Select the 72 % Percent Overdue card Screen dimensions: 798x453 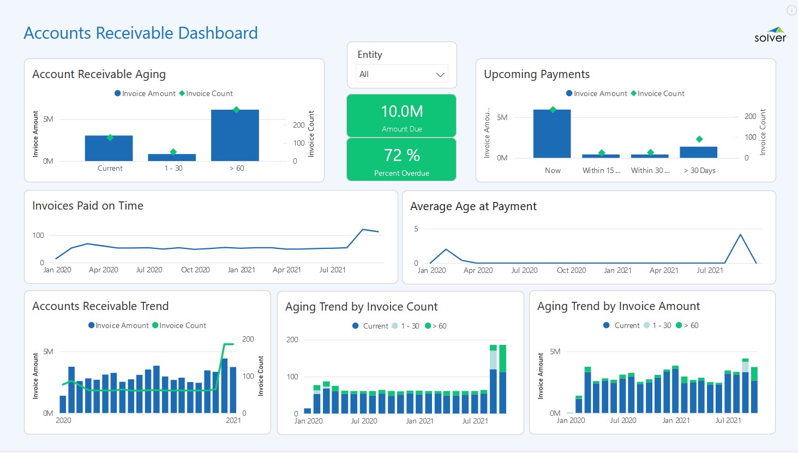[401, 159]
